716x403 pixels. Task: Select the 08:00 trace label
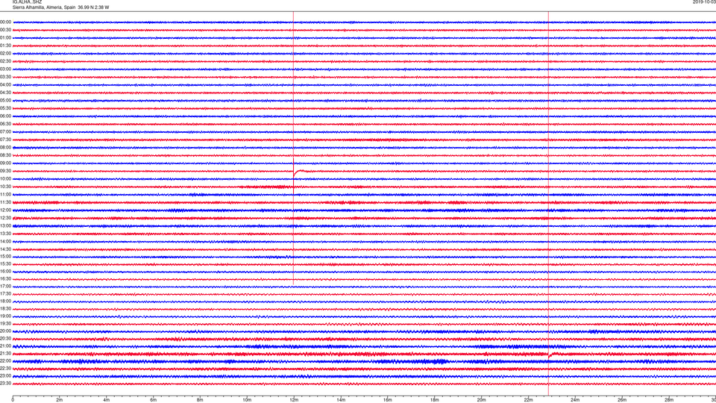point(5,148)
